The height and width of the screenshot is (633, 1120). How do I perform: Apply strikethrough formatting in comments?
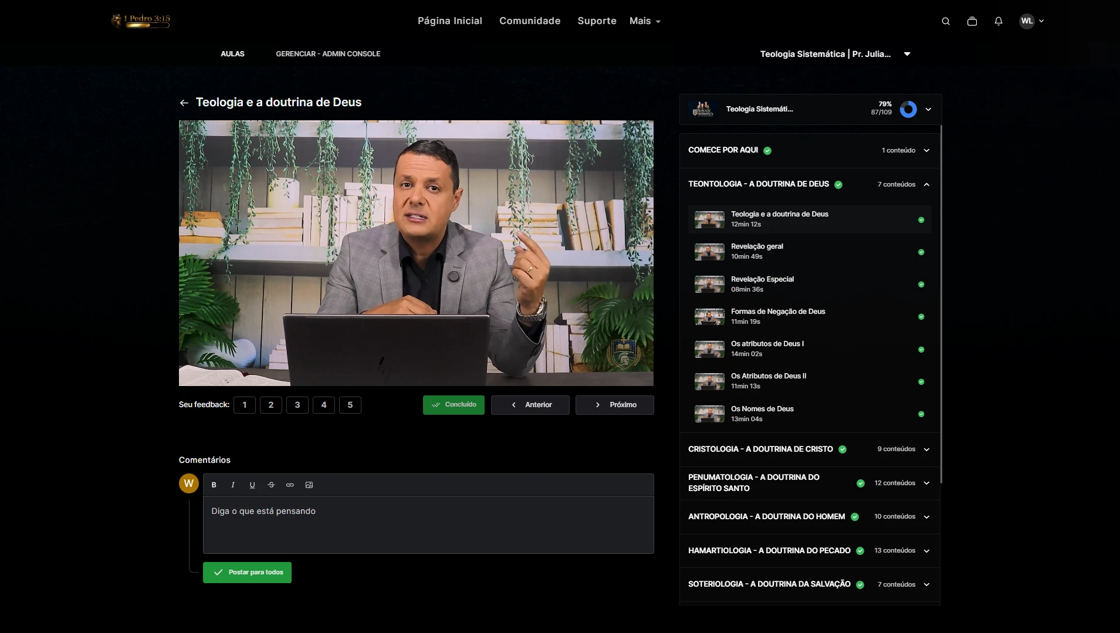coord(271,485)
